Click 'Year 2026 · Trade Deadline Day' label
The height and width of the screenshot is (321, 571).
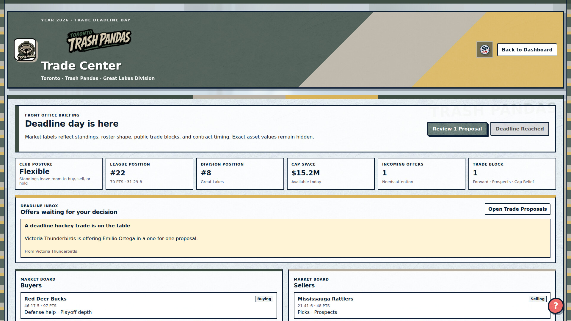[x=86, y=20]
